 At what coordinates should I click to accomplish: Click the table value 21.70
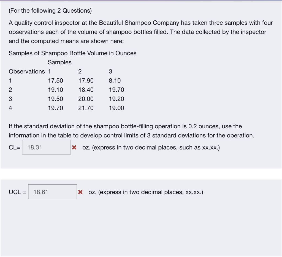(x=86, y=108)
